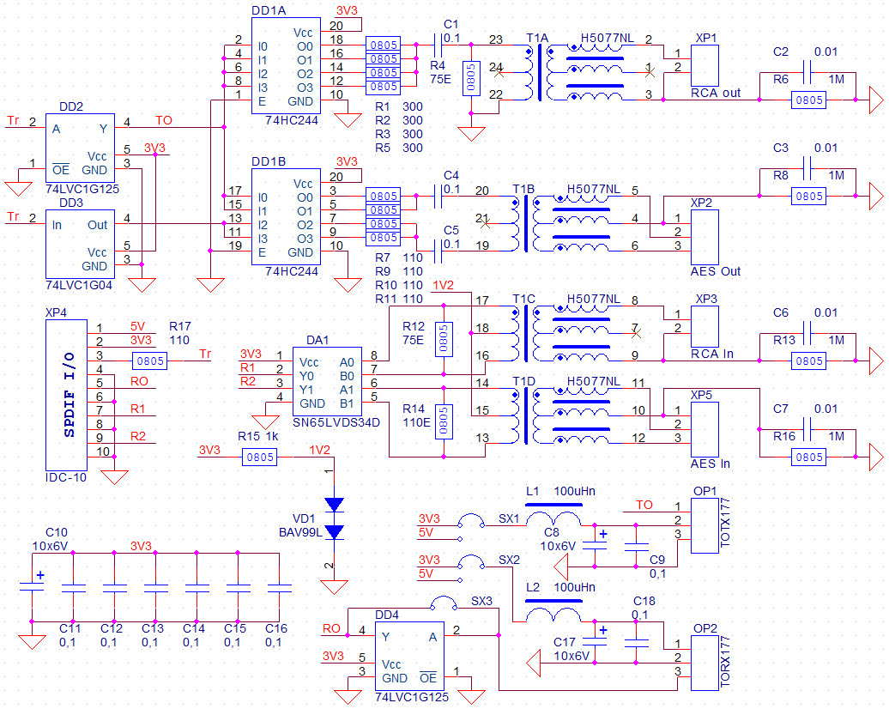
Task: Select the VD1 BAV99L diode symbol
Action: (334, 518)
